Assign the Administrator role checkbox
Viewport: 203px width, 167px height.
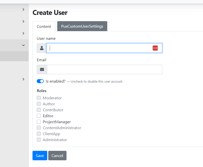pyautogui.click(x=39, y=140)
